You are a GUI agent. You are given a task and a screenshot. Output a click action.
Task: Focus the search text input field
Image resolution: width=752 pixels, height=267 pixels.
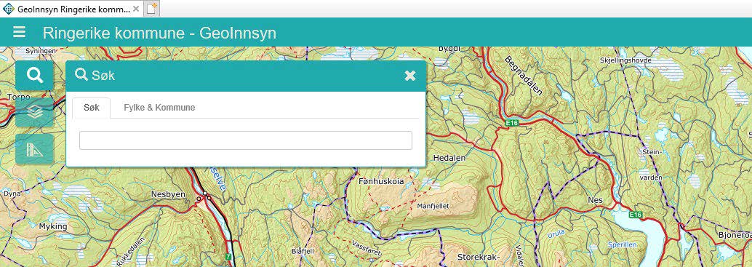(246, 140)
